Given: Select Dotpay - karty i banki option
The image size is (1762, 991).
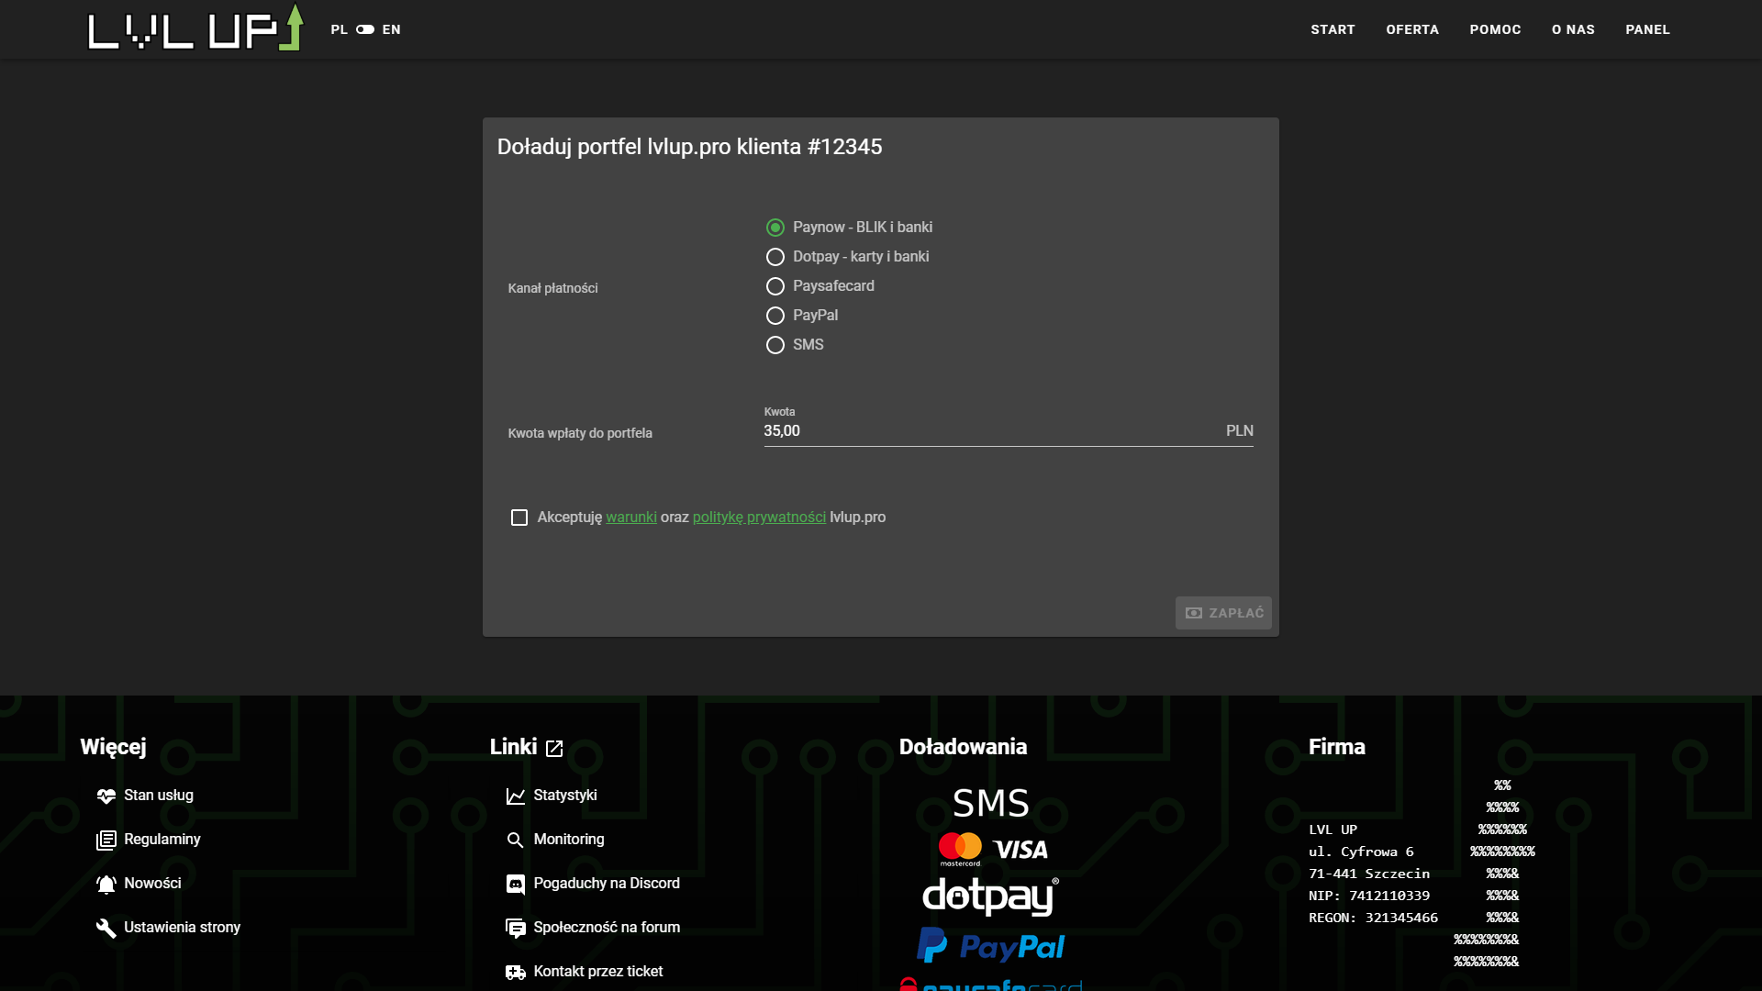Looking at the screenshot, I should tap(775, 257).
